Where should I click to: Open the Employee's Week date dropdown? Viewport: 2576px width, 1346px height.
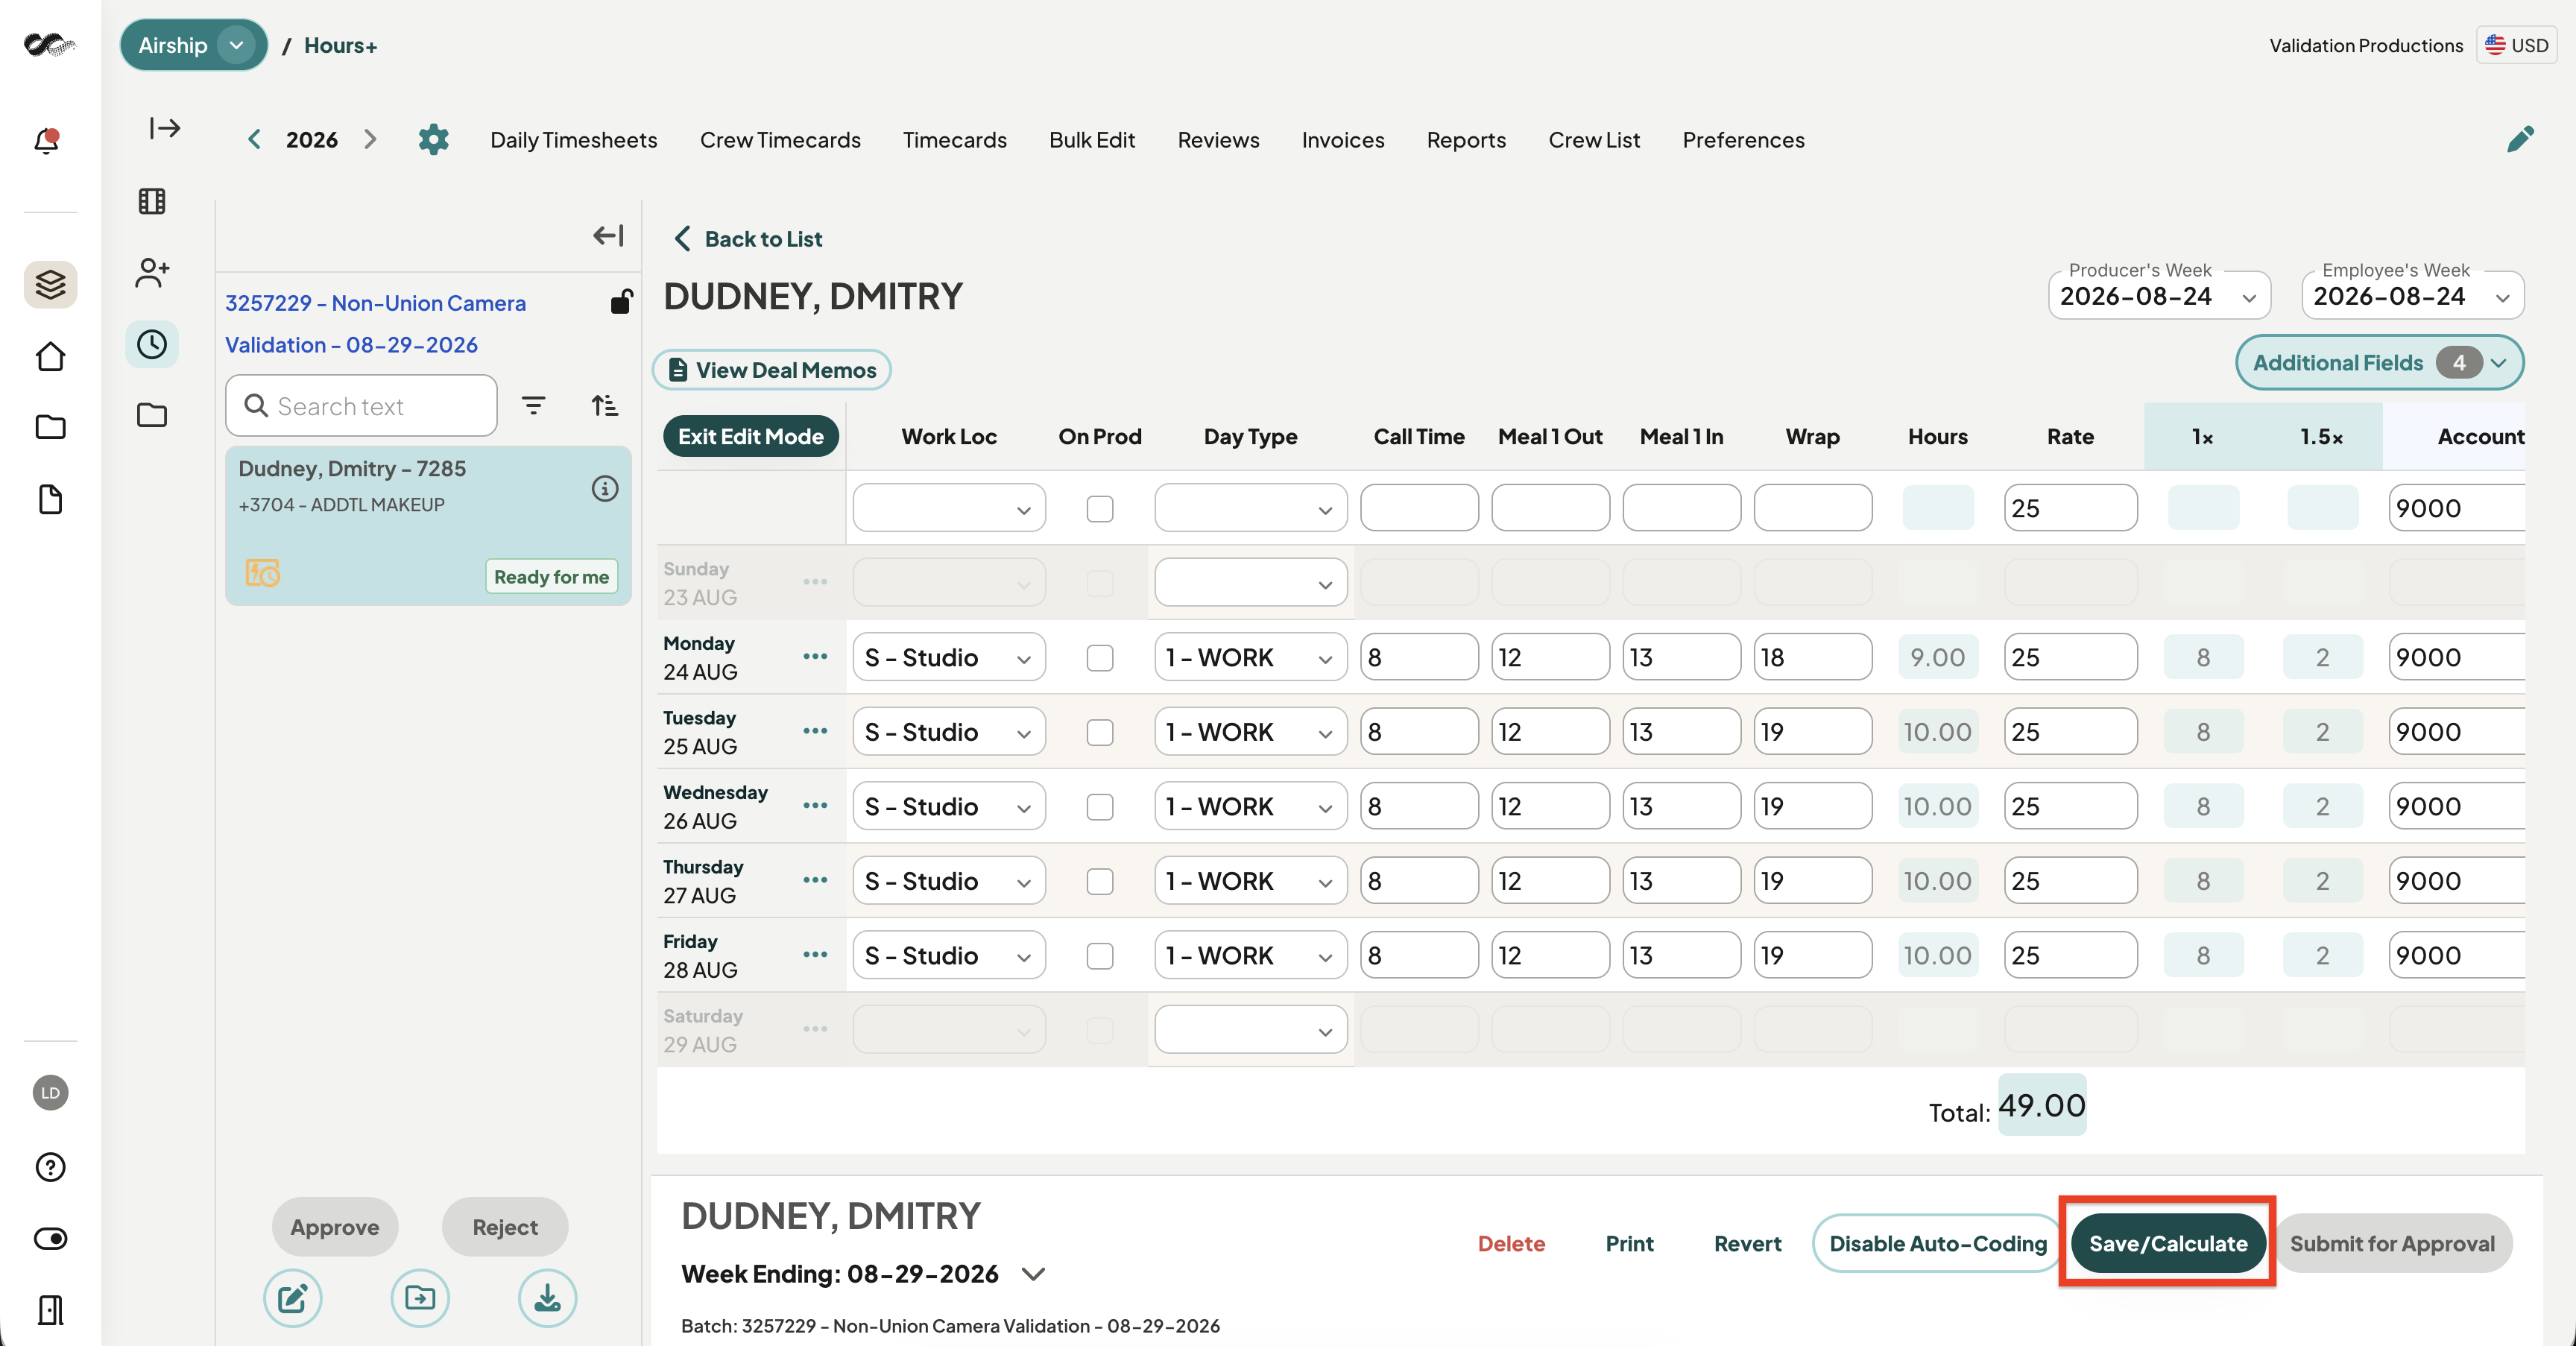[x=2412, y=296]
